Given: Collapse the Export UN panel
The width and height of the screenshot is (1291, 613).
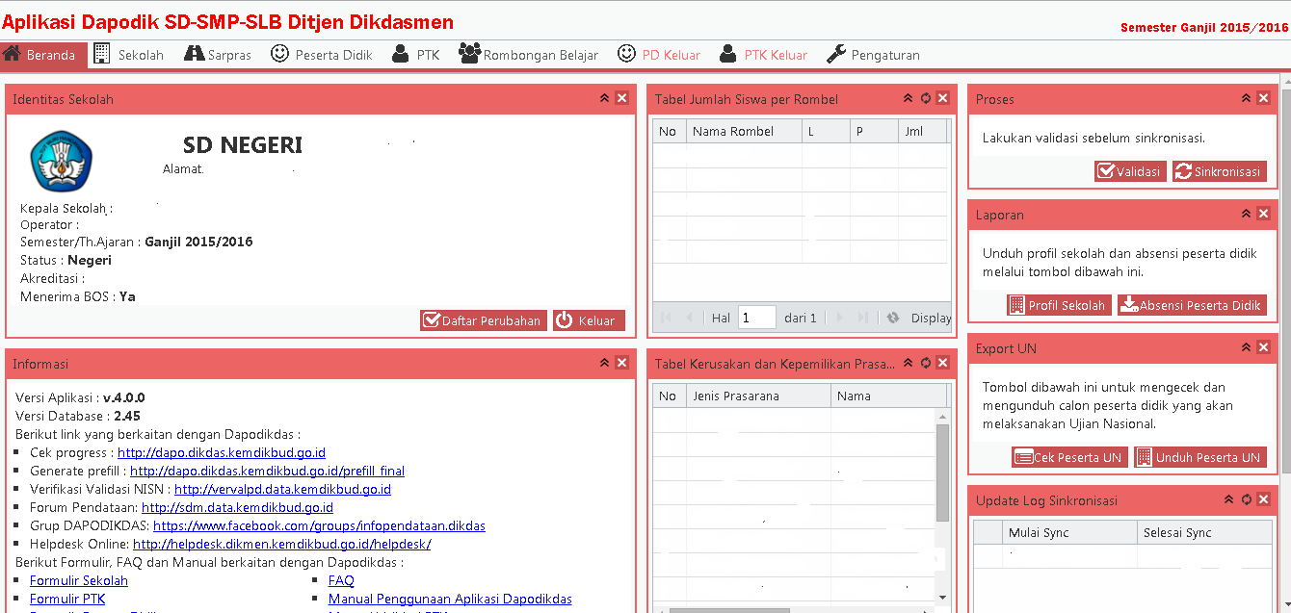Looking at the screenshot, I should pos(1246,347).
